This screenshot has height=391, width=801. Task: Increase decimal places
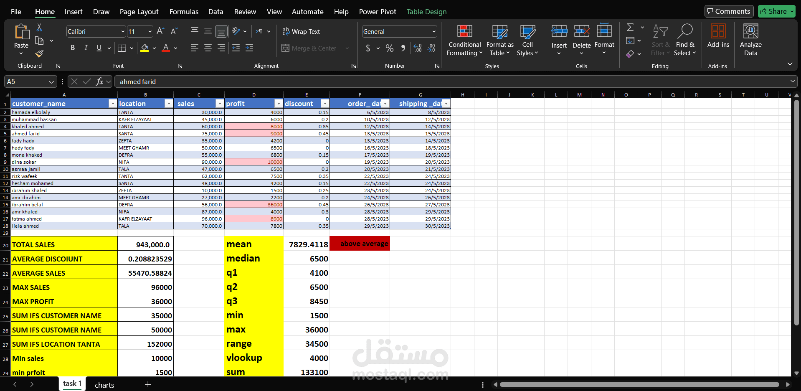tap(418, 48)
